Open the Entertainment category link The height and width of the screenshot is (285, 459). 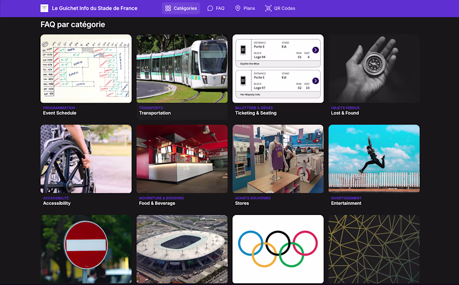(346, 203)
